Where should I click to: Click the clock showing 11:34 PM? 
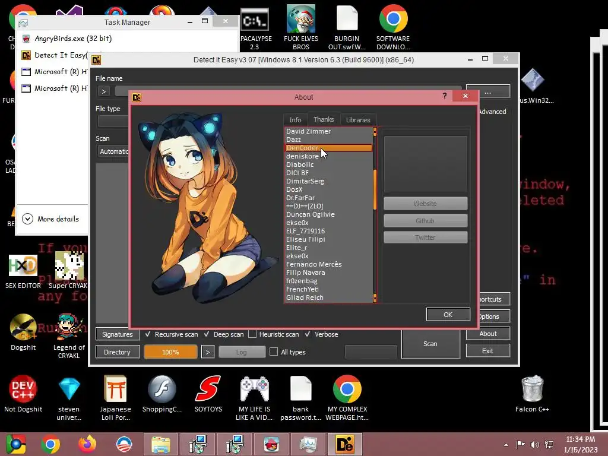581,439
